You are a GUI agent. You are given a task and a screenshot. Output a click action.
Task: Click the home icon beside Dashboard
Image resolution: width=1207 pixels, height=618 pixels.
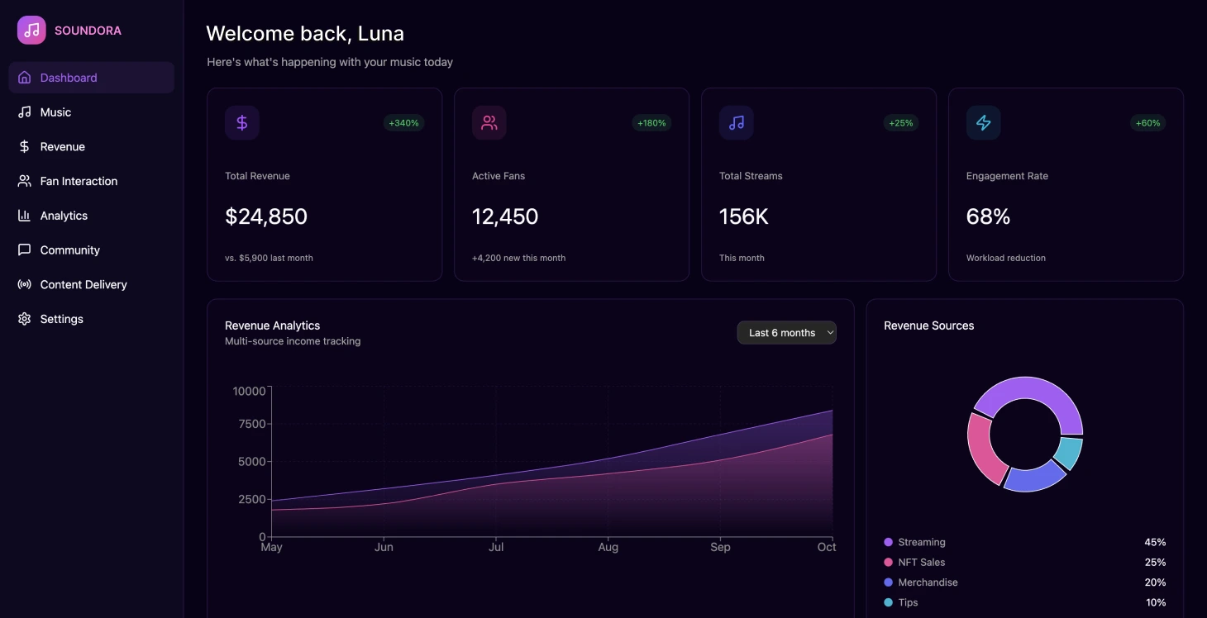(25, 78)
